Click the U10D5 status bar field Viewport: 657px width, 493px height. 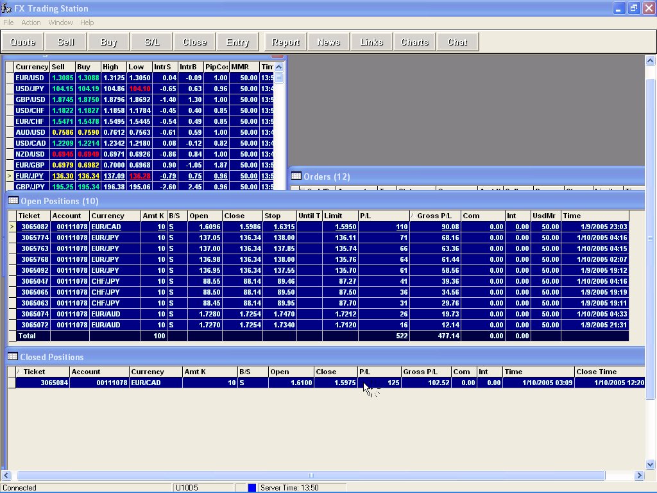pos(203,488)
